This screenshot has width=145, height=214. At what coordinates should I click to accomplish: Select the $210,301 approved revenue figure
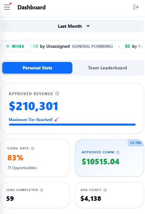point(33,106)
